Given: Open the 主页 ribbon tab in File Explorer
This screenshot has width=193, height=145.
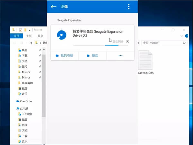Looking at the screenshot, I should [29, 36].
